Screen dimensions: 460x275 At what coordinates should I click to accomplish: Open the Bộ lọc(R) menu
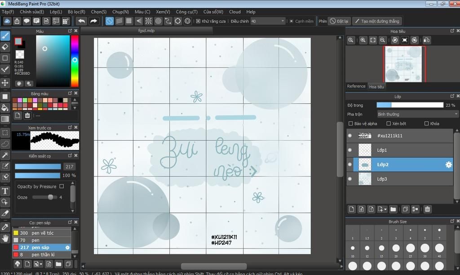76,12
